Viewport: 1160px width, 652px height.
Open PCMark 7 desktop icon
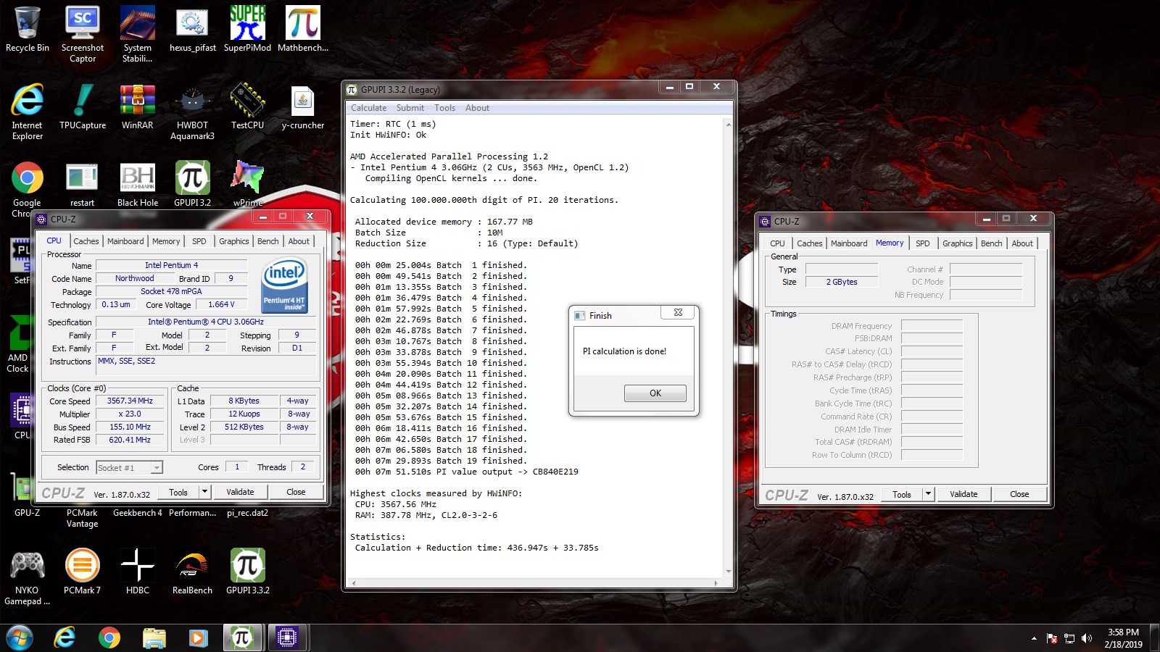(82, 572)
